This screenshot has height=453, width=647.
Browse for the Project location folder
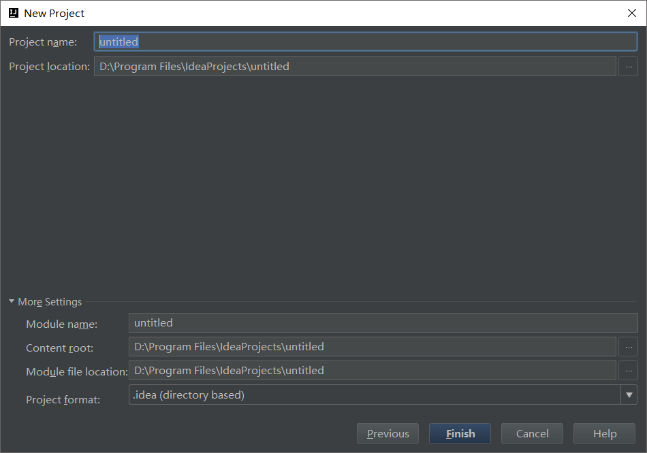click(x=628, y=67)
